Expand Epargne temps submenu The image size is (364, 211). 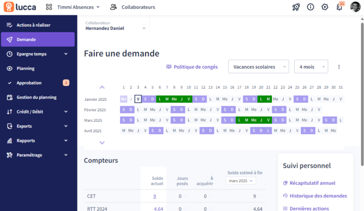tap(38, 54)
